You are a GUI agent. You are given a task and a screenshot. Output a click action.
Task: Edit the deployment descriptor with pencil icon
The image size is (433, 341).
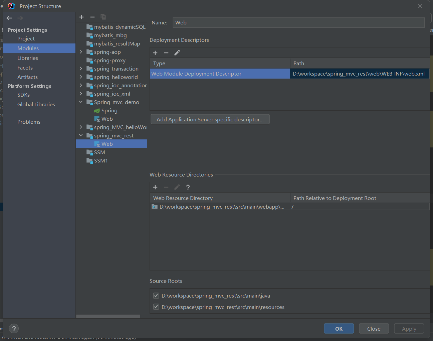coord(177,53)
